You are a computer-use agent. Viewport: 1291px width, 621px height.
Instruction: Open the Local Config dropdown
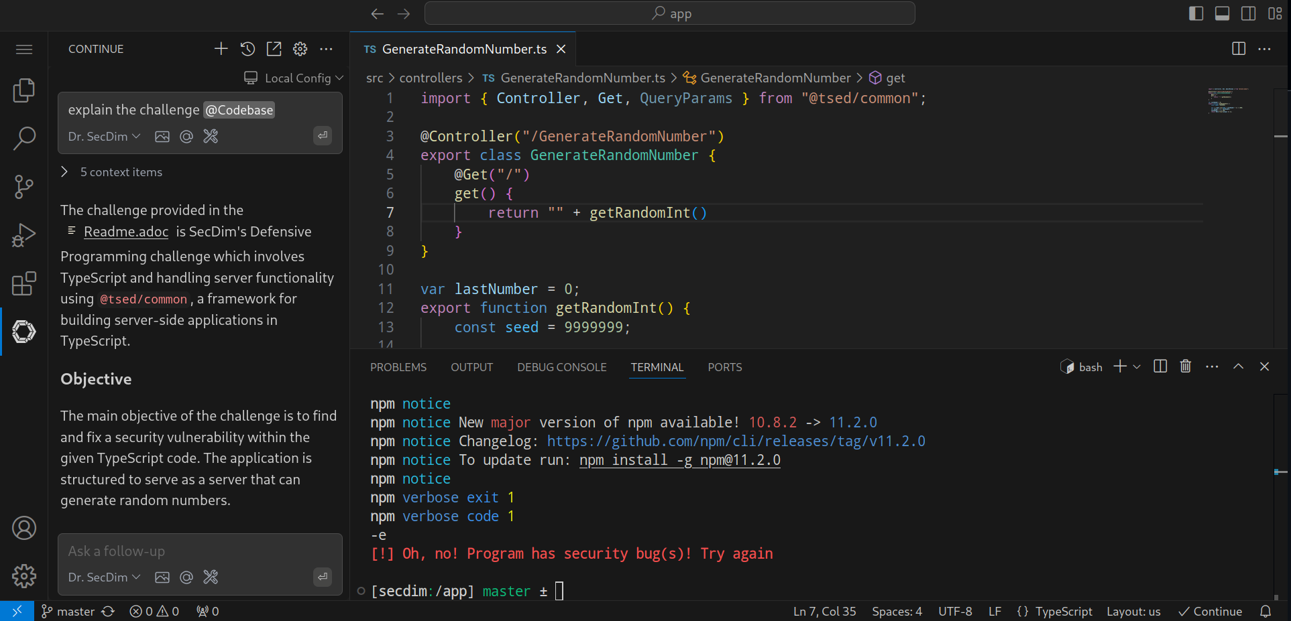click(294, 78)
